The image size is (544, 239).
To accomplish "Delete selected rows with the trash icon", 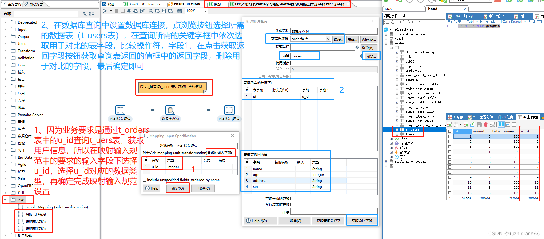I will point(486,124).
